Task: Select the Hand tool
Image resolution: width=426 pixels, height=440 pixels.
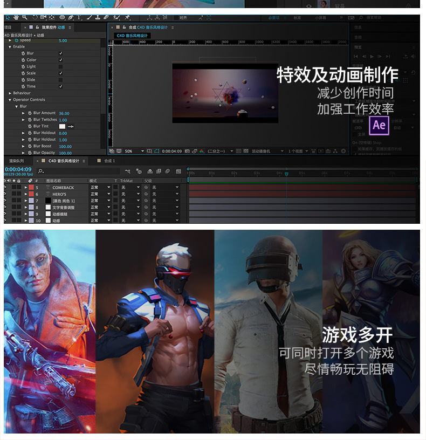Action: pos(16,17)
